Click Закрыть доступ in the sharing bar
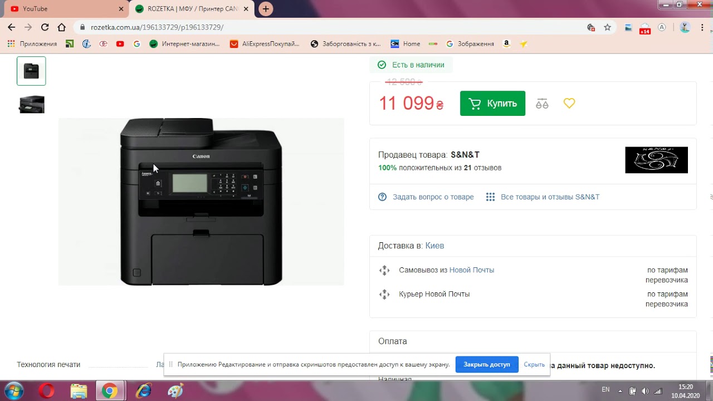Viewport: 713px width, 401px height. 487,364
